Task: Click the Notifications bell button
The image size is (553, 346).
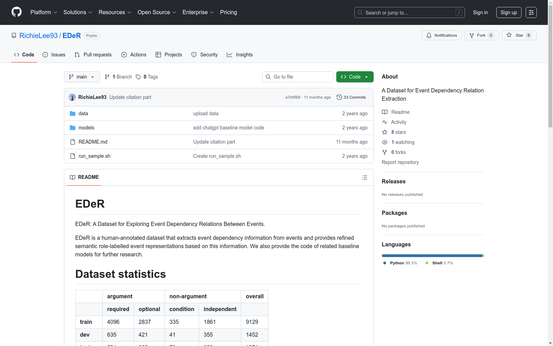Action: pyautogui.click(x=441, y=35)
